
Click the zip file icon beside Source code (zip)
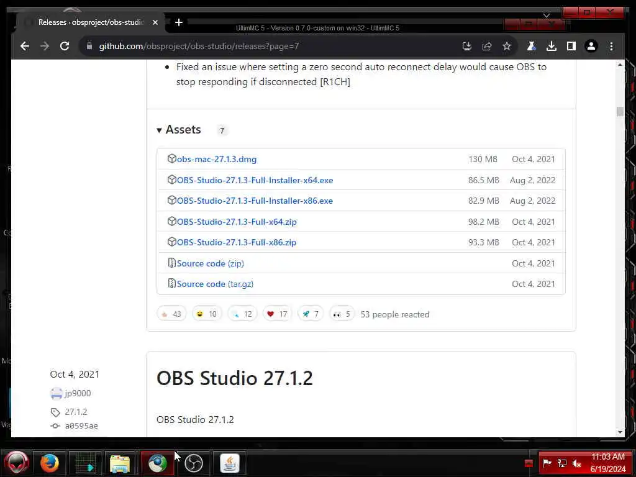[x=171, y=263]
